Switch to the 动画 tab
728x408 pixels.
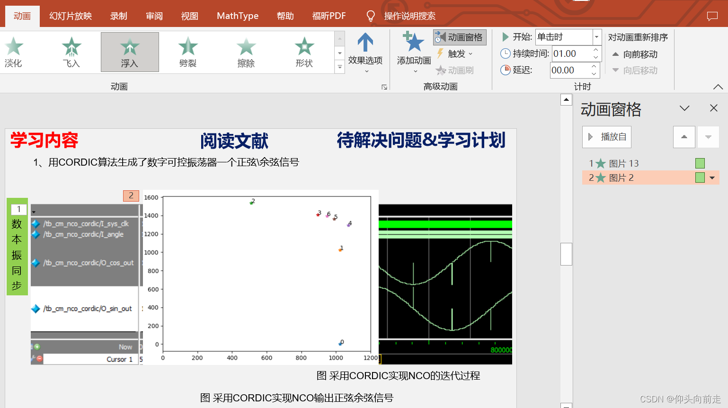click(x=22, y=16)
